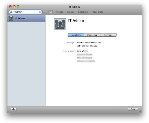Click the green zoom window button
The width and height of the screenshot is (149, 123).
click(x=18, y=7)
